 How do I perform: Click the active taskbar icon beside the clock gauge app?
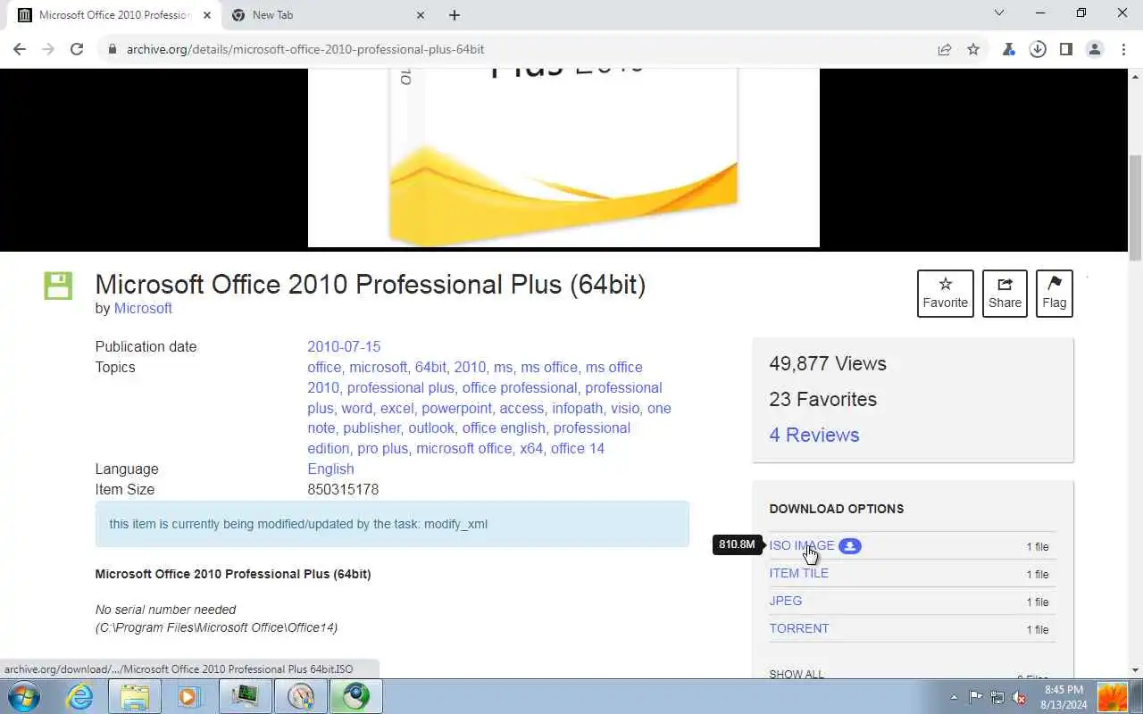(355, 696)
